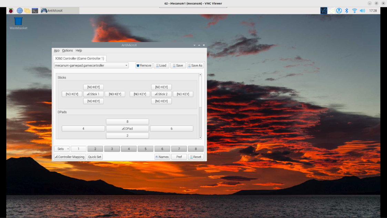Launch the Terminal from the taskbar
The height and width of the screenshot is (218, 387).
(x=35, y=11)
